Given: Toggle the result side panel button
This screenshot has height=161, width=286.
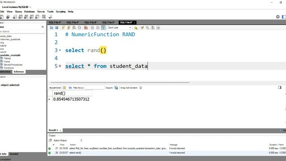Looking at the screenshot, I should pos(280,88).
